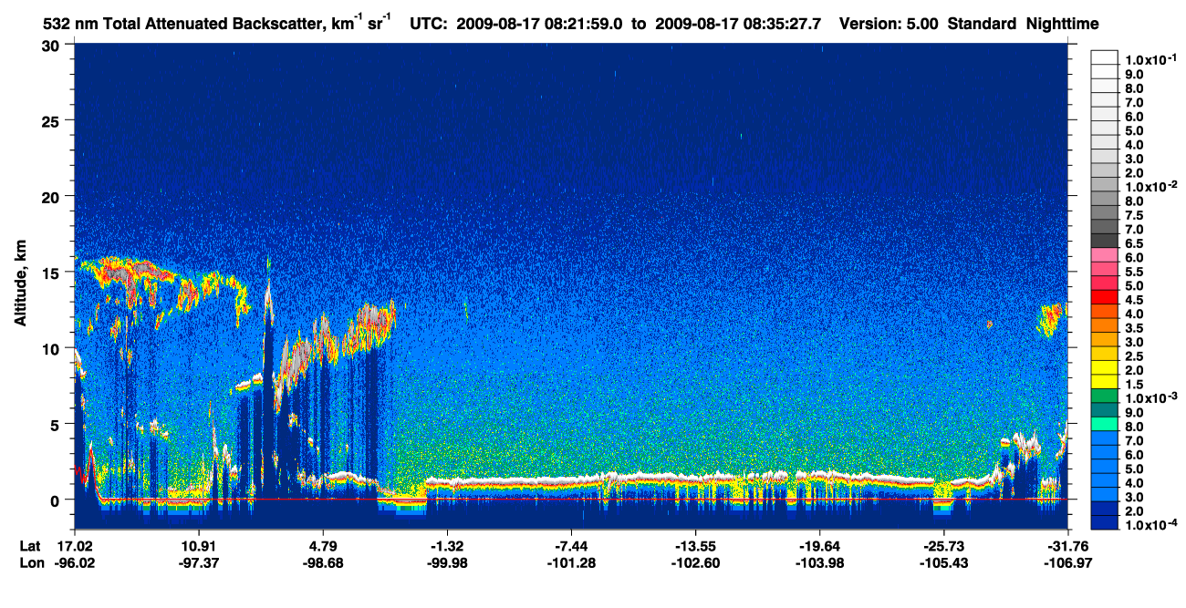Click longitude value '-106.97'
The width and height of the screenshot is (1186, 608).
1067,563
